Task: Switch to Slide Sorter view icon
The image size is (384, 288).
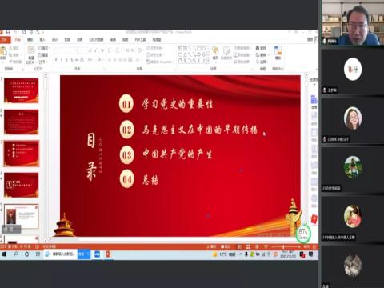Action: (x=248, y=246)
